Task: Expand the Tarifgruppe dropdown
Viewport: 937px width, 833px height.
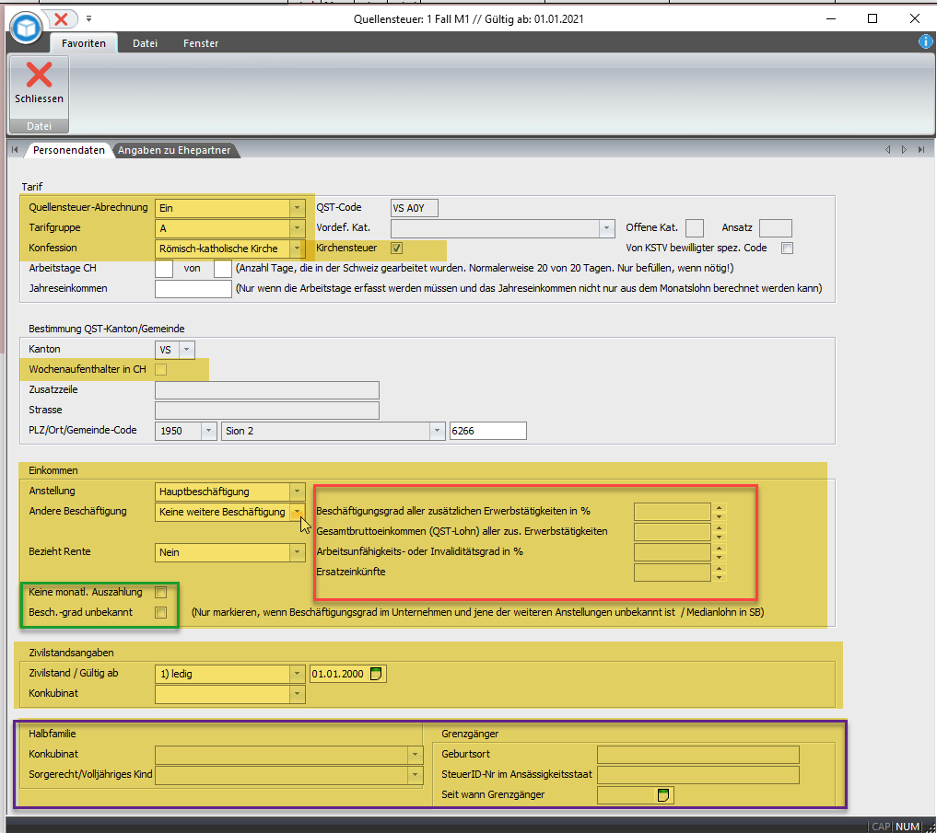Action: pos(297,228)
